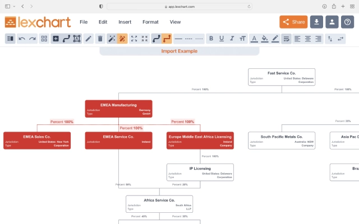Toggle the left side panel
The height and width of the screenshot is (224, 359).
click(10, 39)
